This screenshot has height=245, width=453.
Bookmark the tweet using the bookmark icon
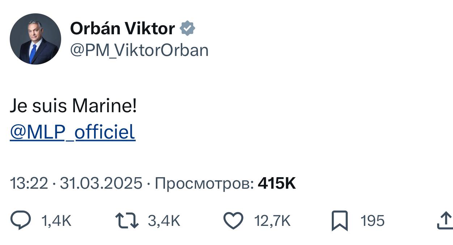(339, 220)
